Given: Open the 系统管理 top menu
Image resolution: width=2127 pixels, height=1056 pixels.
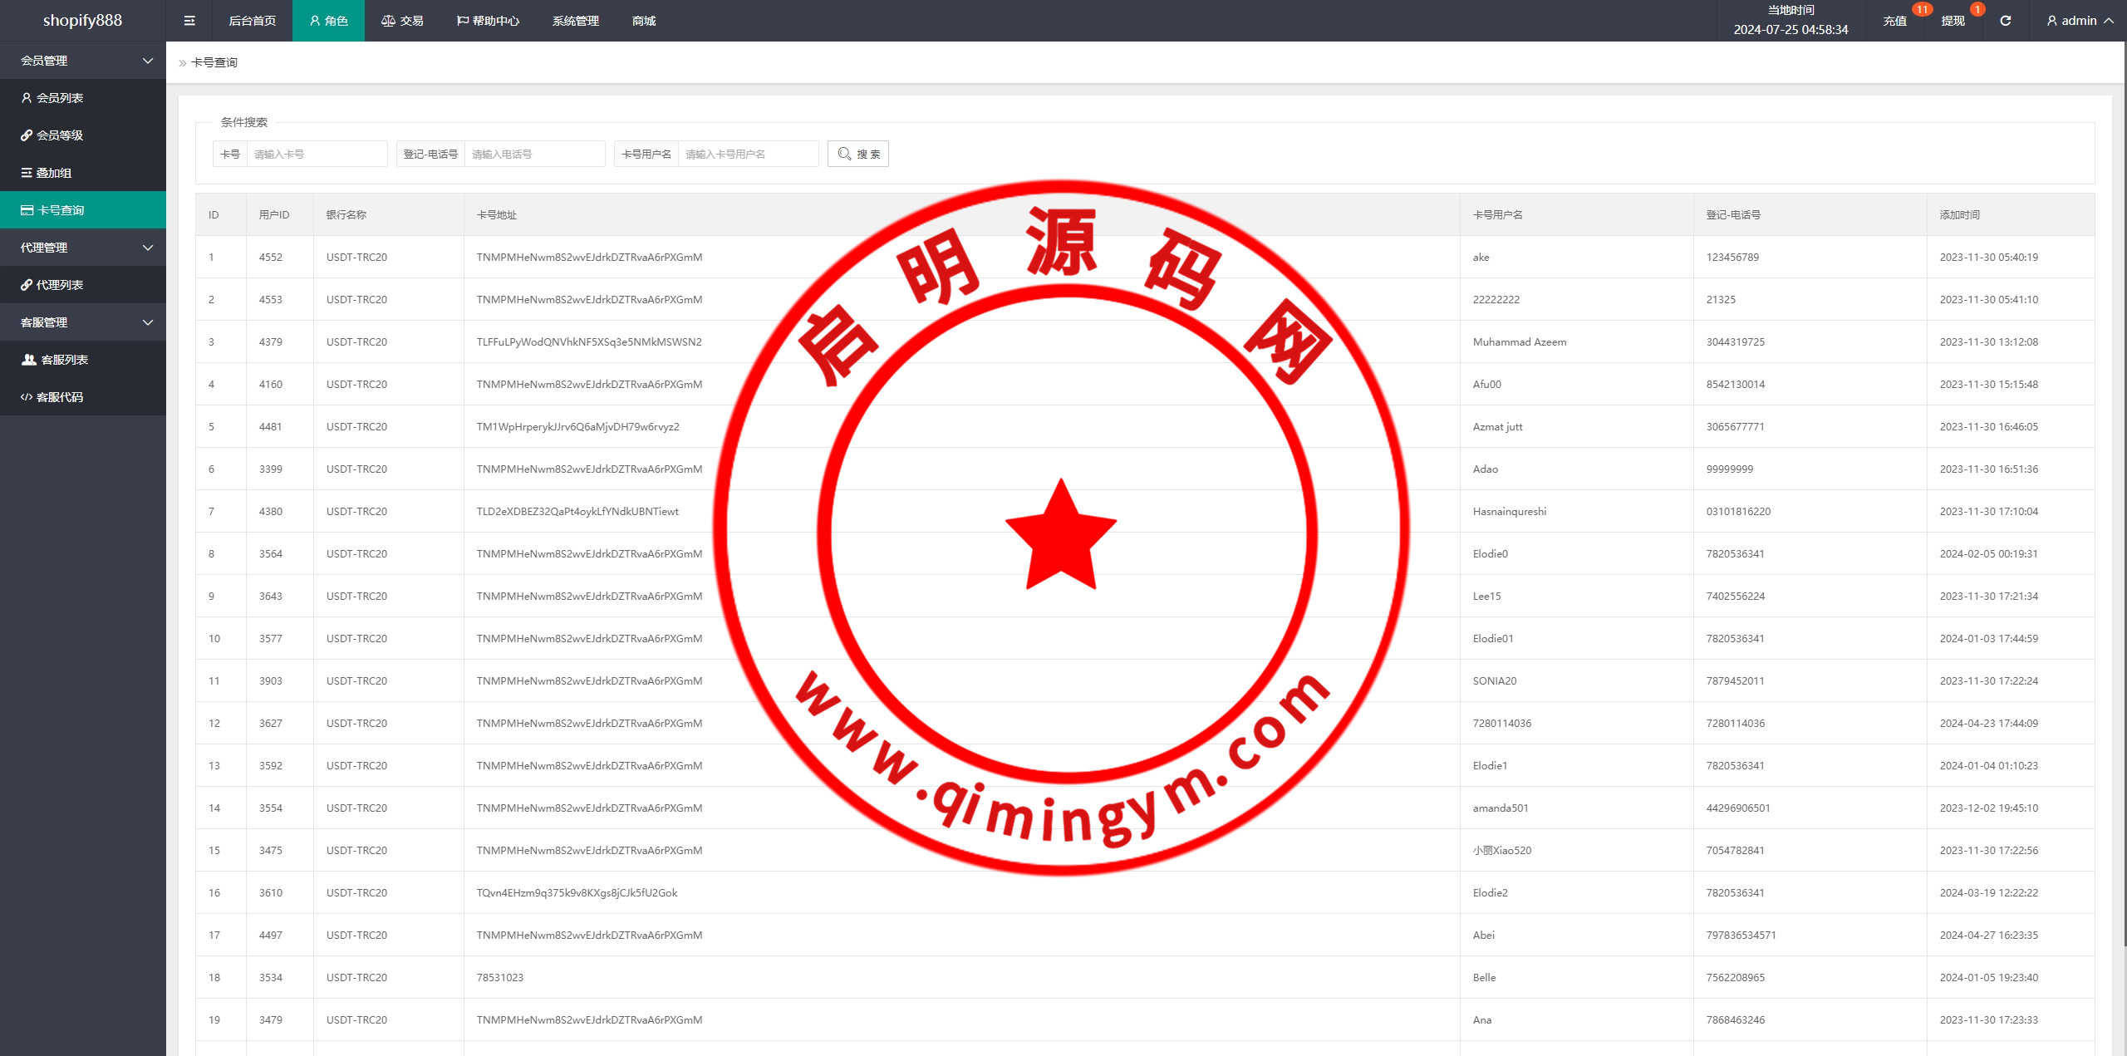Looking at the screenshot, I should tap(575, 21).
